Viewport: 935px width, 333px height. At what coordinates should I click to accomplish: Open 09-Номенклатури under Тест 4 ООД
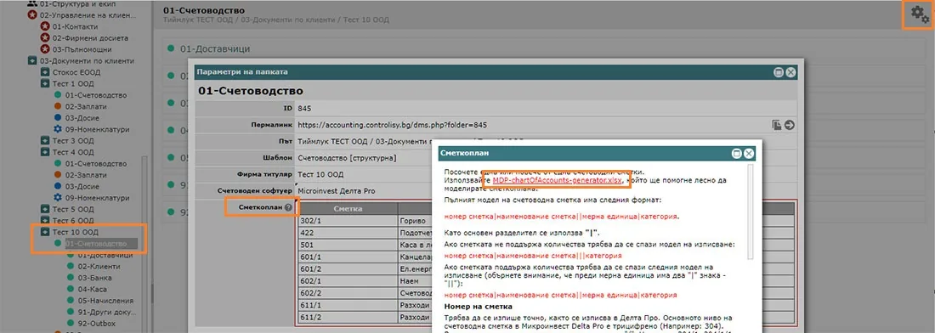coord(97,198)
